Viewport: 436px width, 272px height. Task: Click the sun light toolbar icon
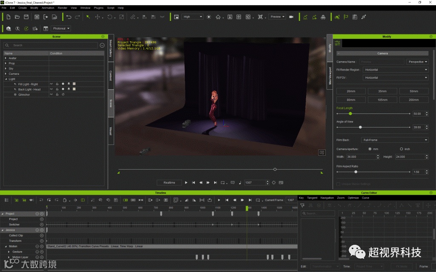(209, 17)
